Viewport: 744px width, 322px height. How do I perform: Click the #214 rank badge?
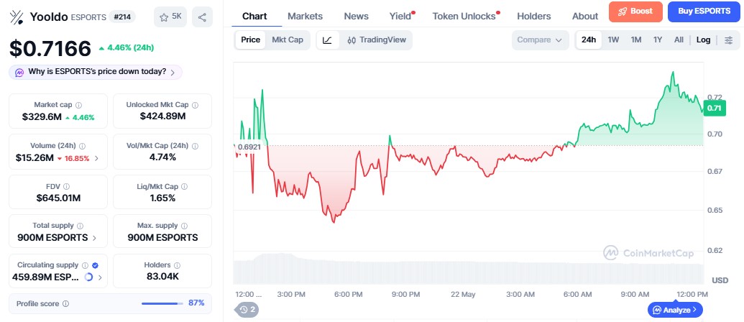click(x=122, y=17)
